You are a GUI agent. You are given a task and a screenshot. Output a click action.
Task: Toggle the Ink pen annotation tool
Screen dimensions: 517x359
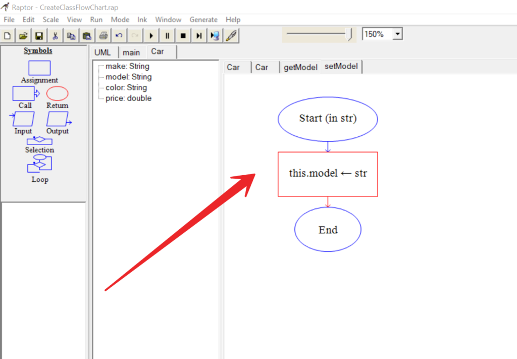(x=231, y=35)
